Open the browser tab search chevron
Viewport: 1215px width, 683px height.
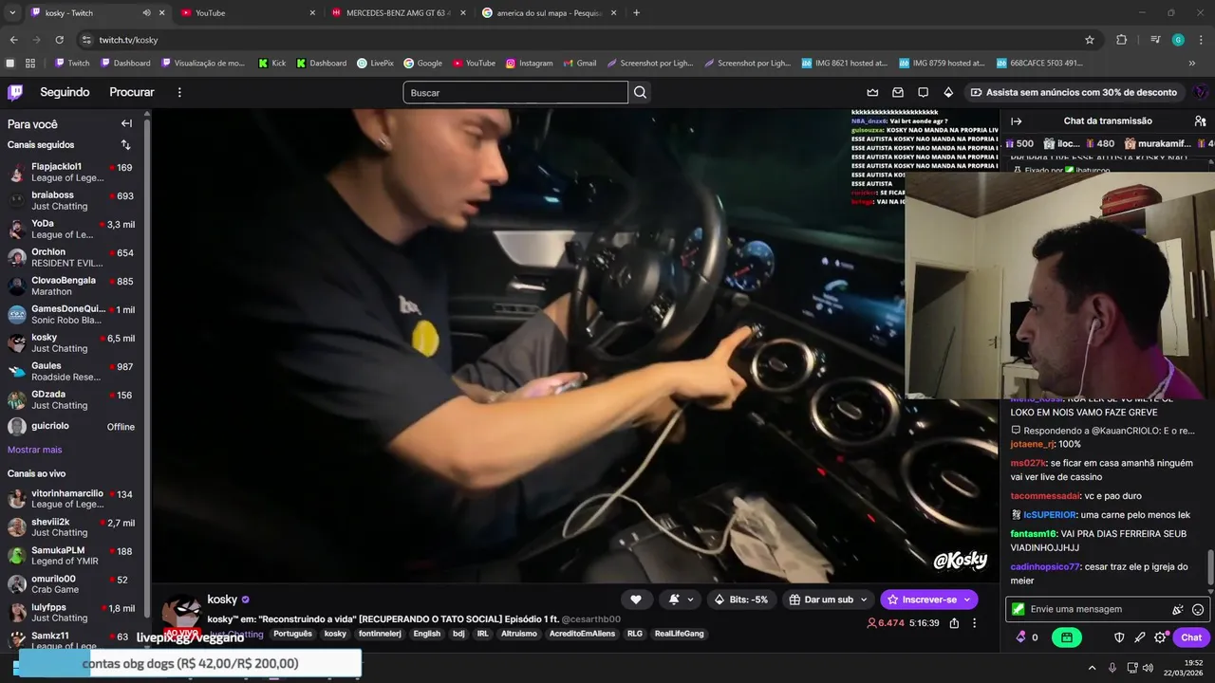tap(13, 13)
